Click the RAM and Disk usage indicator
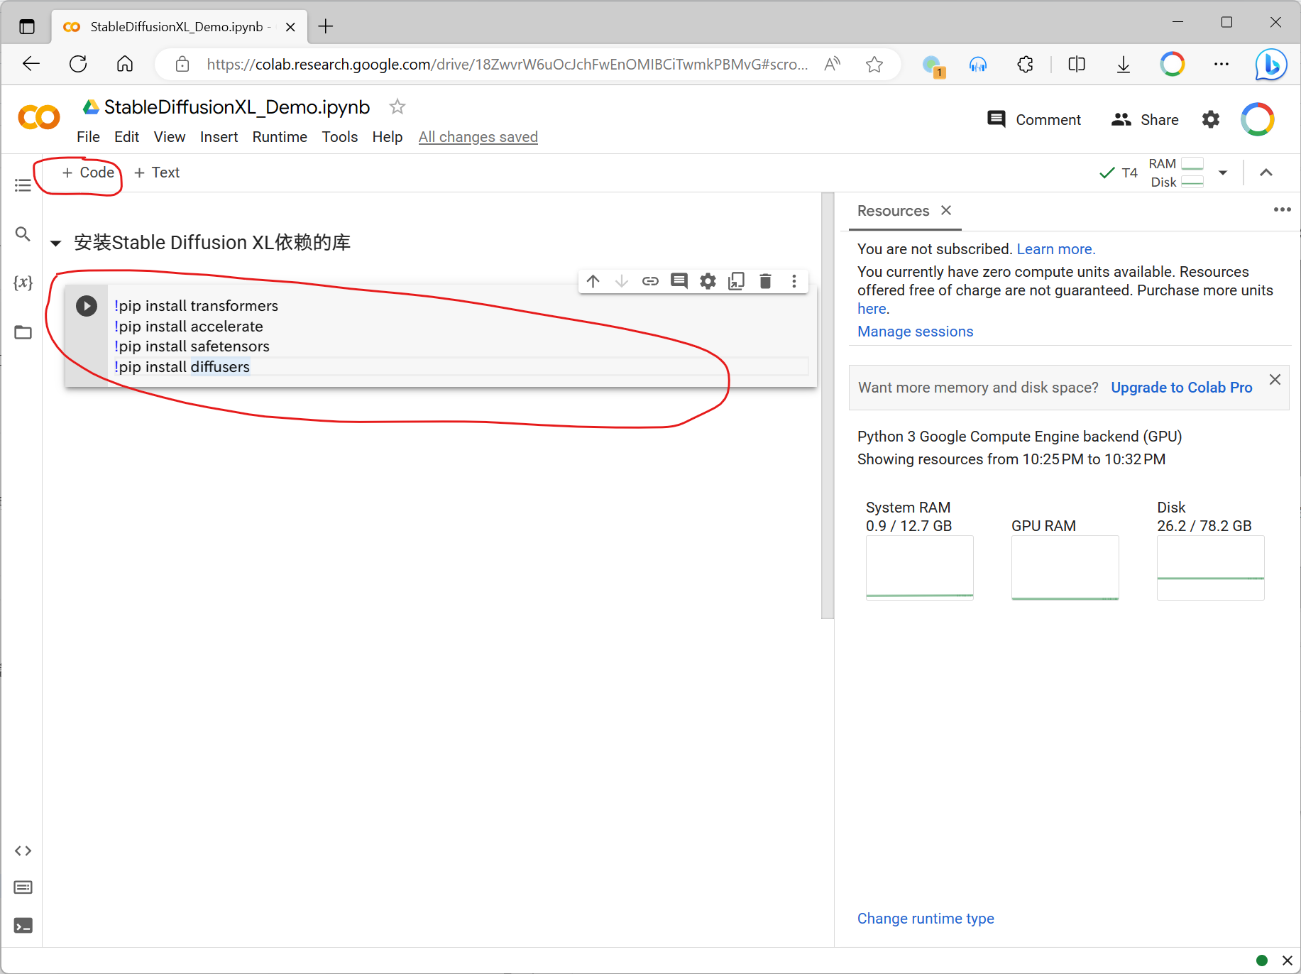The width and height of the screenshot is (1301, 974). [1176, 173]
